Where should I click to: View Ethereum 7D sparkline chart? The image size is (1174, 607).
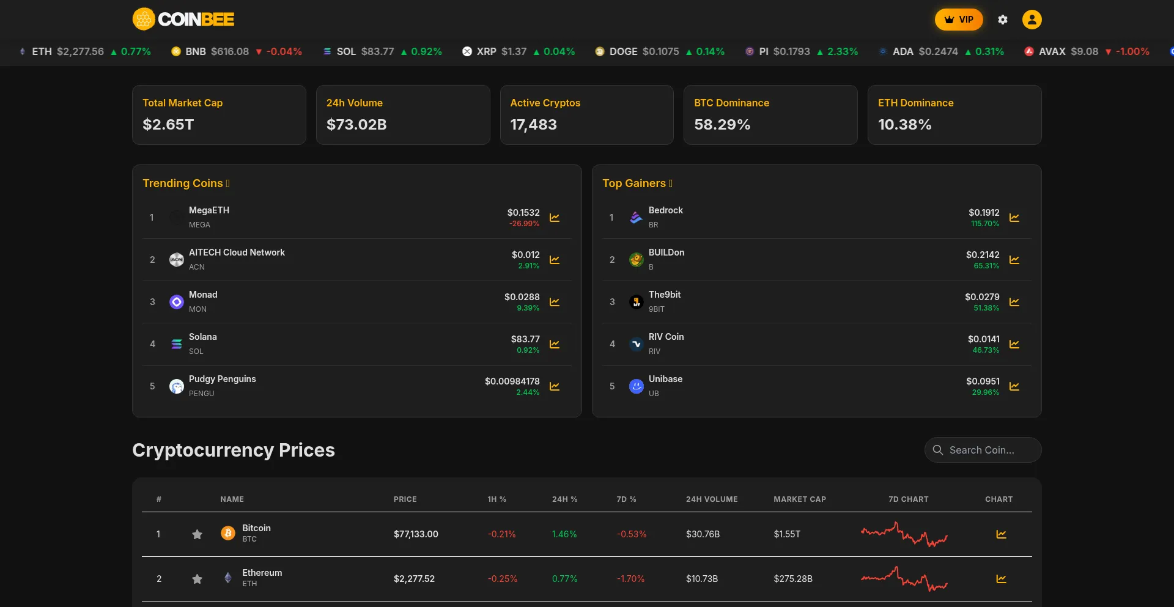tap(904, 579)
